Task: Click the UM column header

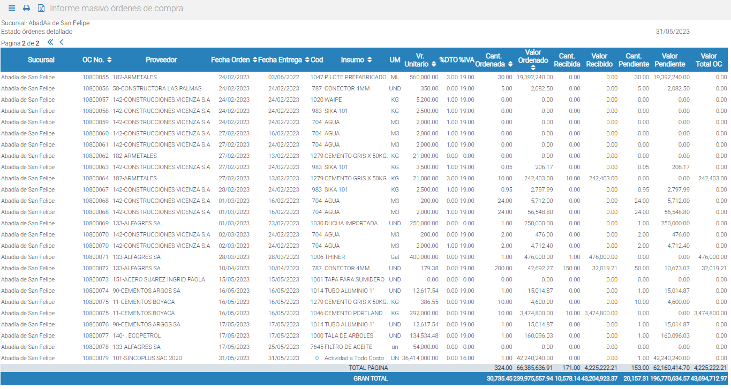Action: (x=395, y=60)
